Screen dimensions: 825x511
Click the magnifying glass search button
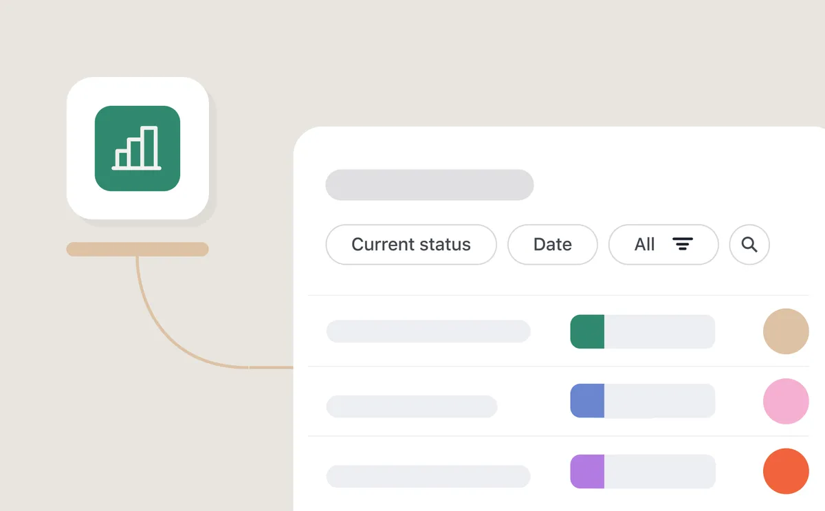pyautogui.click(x=749, y=245)
